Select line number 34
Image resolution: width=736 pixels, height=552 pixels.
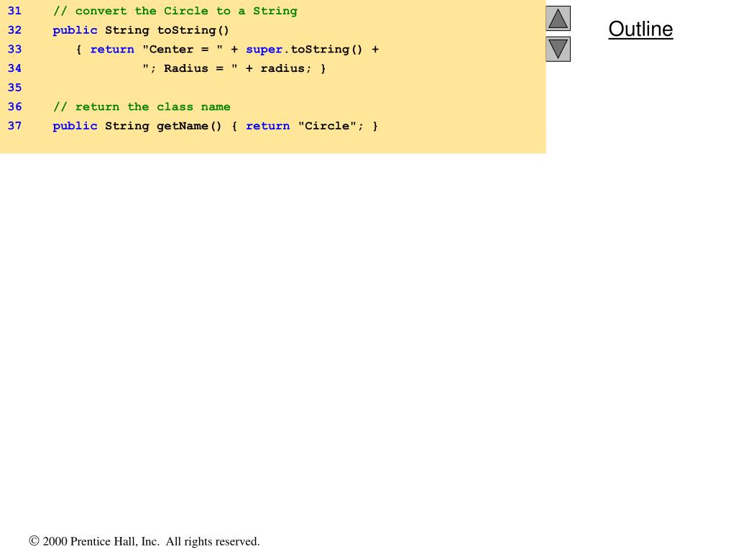coord(14,68)
